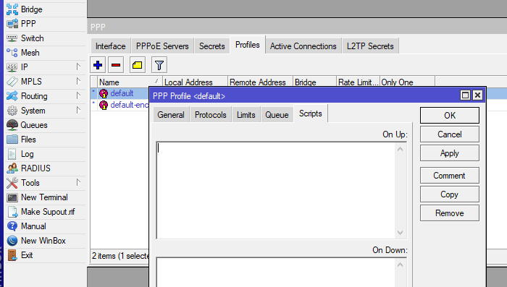Open the Log sidebar entry
Image resolution: width=507 pixels, height=287 pixels.
pyautogui.click(x=45, y=154)
